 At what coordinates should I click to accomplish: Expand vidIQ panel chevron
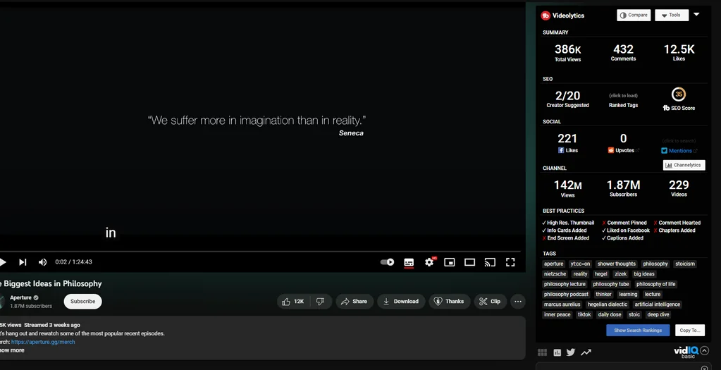pos(704,351)
